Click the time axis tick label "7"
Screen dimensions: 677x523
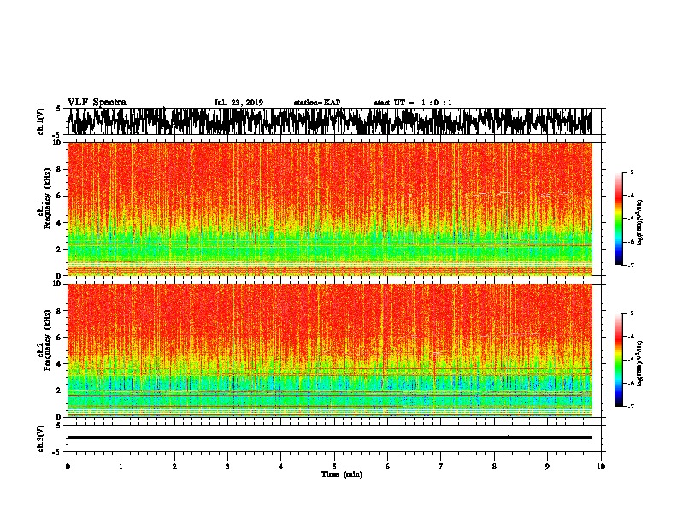(441, 467)
